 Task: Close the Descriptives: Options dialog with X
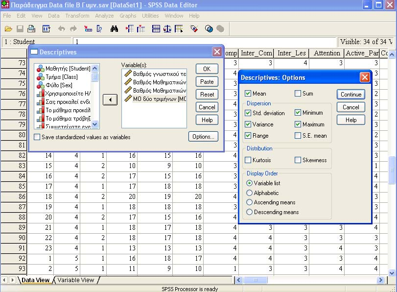[x=365, y=77]
